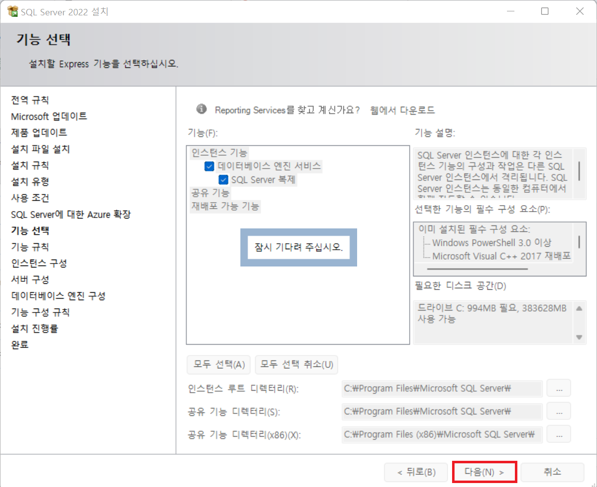
Task: Minimize the SQL Server 2022 설치 window
Action: pyautogui.click(x=511, y=11)
